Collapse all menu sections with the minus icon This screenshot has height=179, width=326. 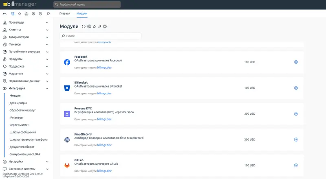40,14
